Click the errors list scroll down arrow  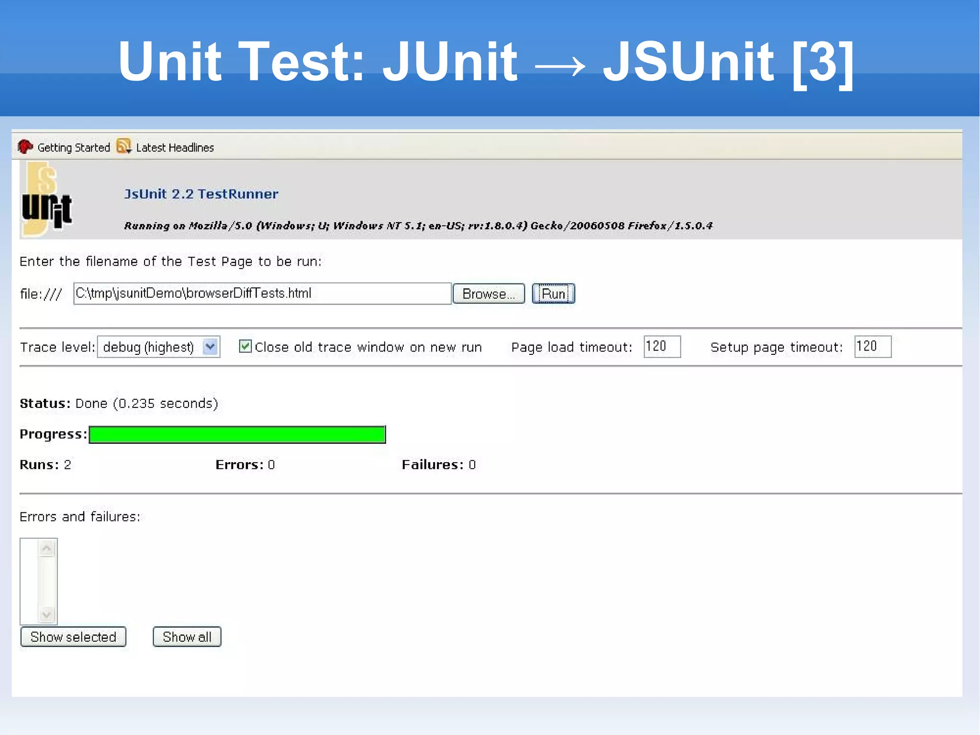46,614
